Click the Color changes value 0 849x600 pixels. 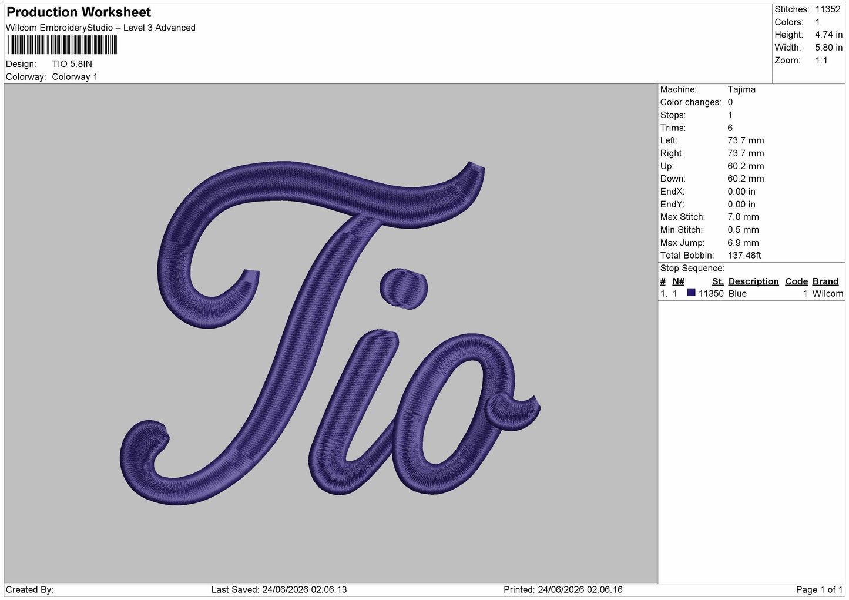730,102
